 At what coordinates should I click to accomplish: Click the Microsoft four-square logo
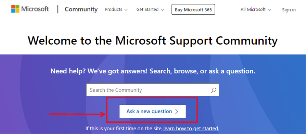click(x=15, y=9)
